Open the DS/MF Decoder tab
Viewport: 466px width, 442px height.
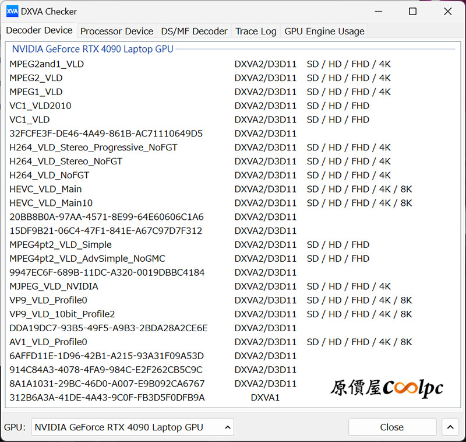click(x=194, y=31)
